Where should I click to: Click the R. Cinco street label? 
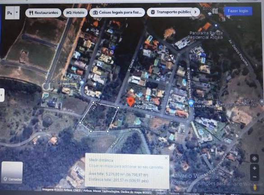point(131,65)
